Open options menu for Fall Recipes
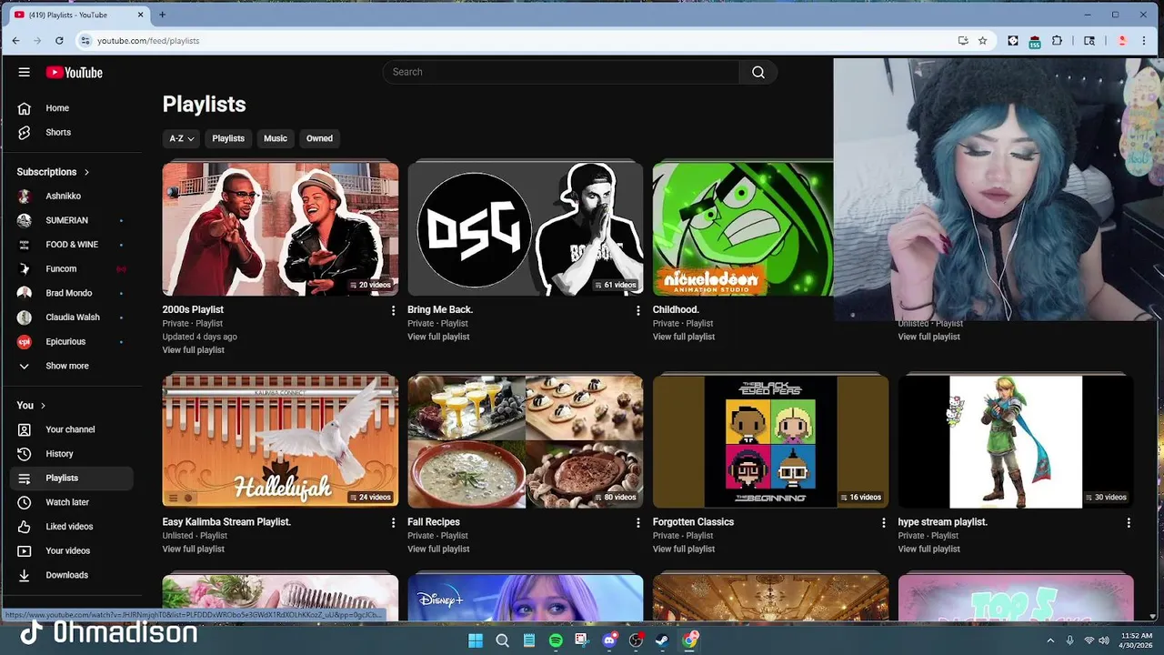 point(637,522)
